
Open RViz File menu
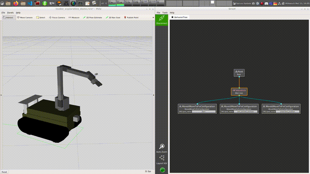[3, 13]
